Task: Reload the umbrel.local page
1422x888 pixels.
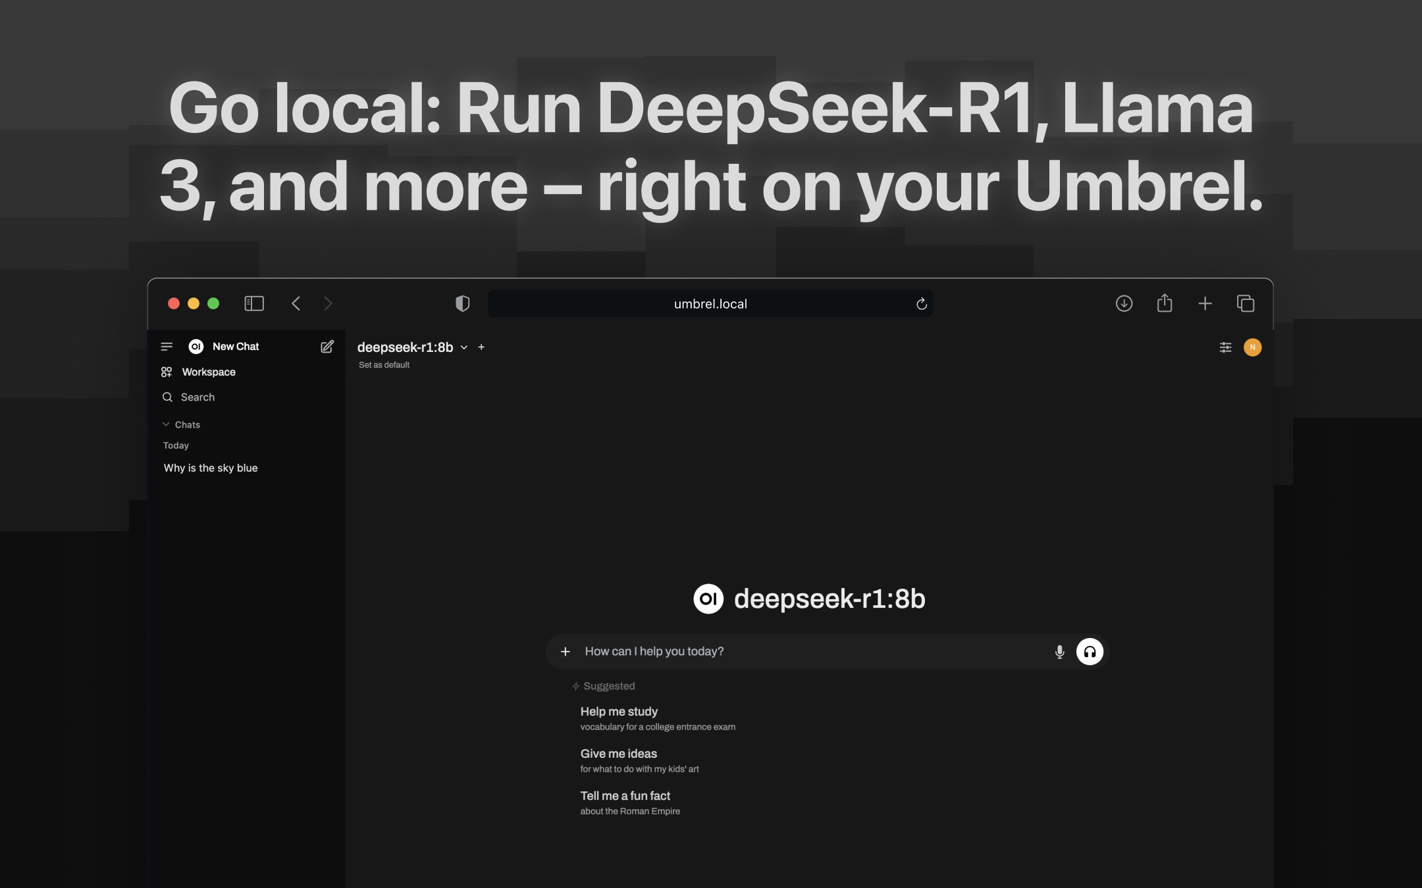Action: click(x=921, y=303)
